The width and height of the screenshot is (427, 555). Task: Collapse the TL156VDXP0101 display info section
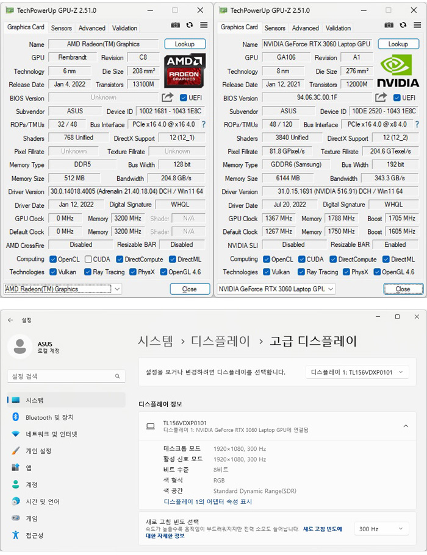pyautogui.click(x=406, y=426)
